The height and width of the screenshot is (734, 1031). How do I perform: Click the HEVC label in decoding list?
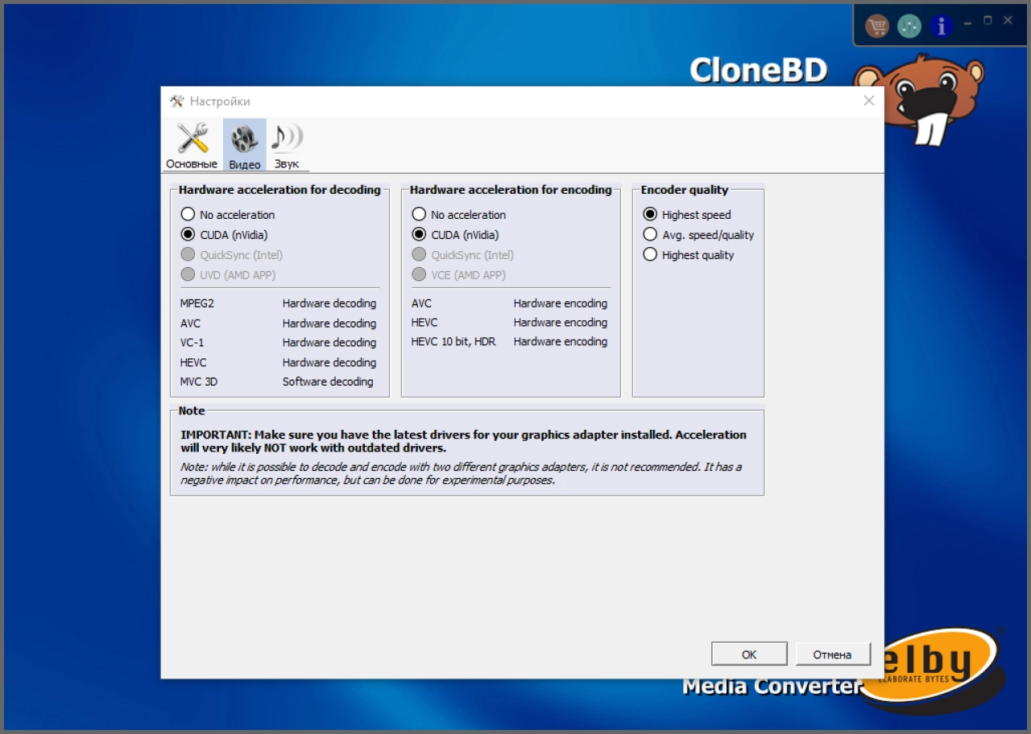[193, 363]
